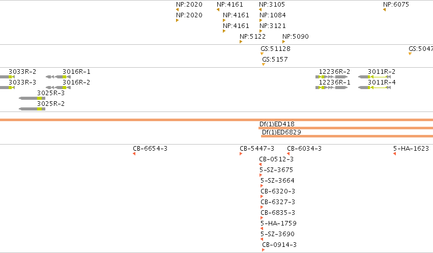Click the 12236R-1 transcript label
This screenshot has height=253, width=433.
click(x=334, y=82)
